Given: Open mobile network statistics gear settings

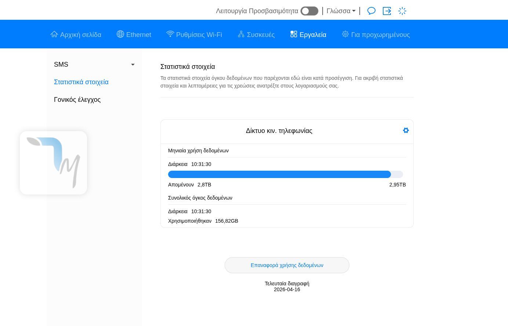Looking at the screenshot, I should coord(406,130).
